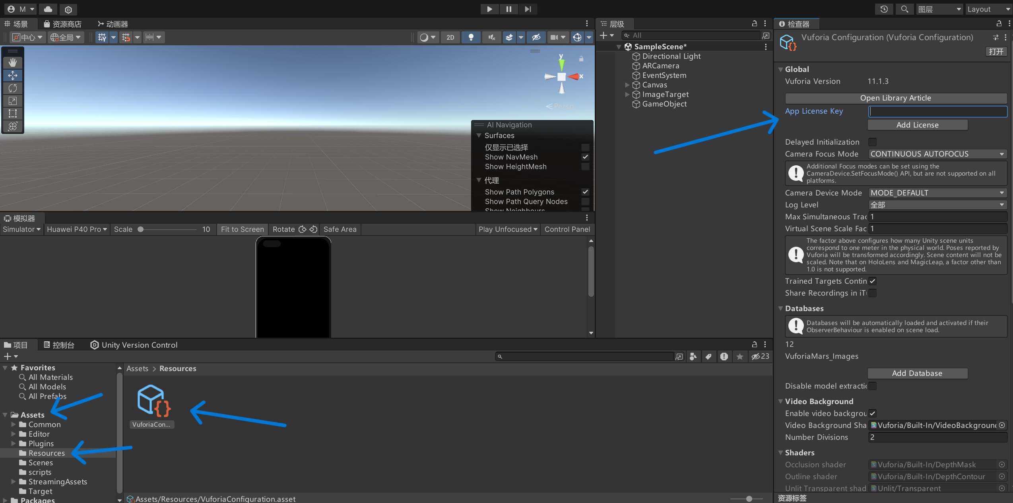Viewport: 1013px width, 503px height.
Task: Toggle Show Path Polygons checkbox
Action: tap(585, 192)
